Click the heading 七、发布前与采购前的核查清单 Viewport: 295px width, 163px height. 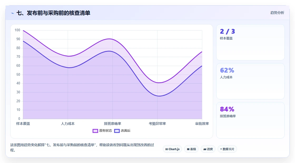(53, 13)
